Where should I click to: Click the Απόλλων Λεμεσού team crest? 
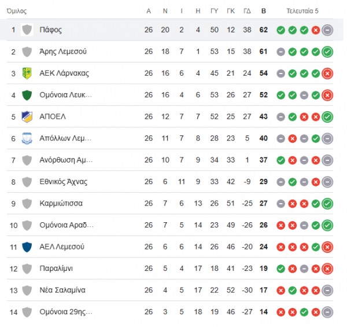point(27,138)
